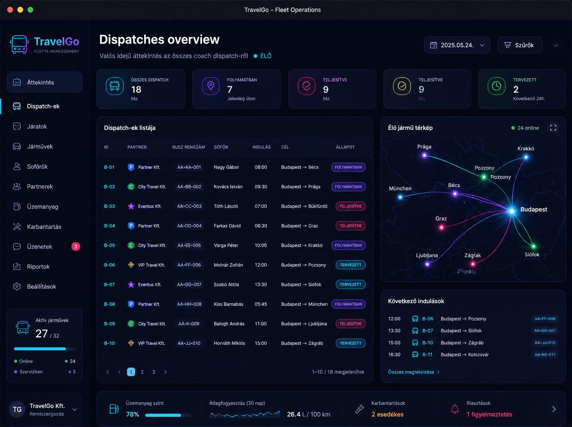Open the Áttekintés menu item
This screenshot has width=572, height=427.
pyautogui.click(x=44, y=82)
